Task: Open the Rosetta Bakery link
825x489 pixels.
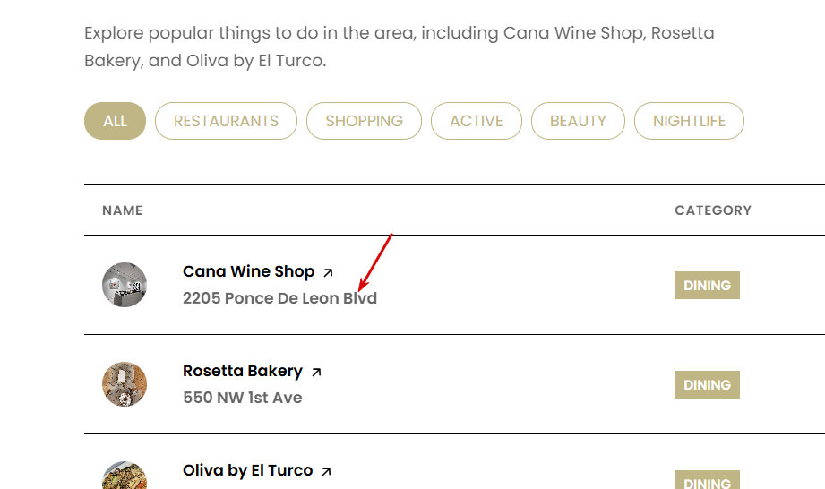Action: 243,371
